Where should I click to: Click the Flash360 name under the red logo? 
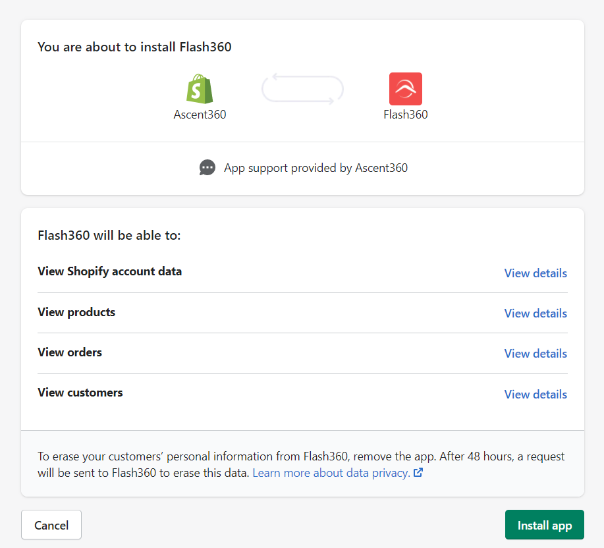[405, 115]
